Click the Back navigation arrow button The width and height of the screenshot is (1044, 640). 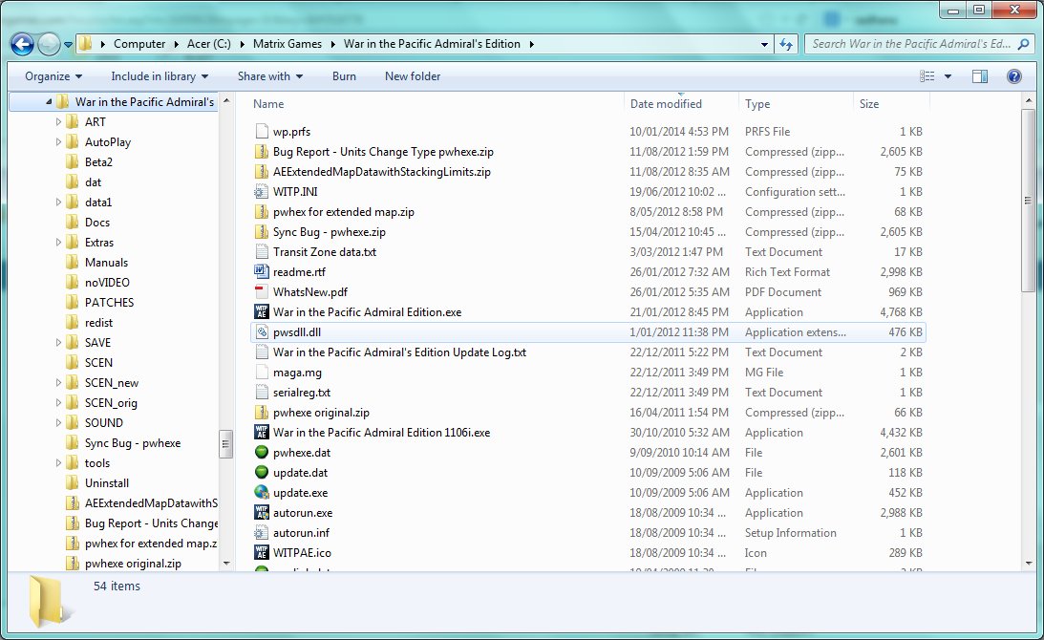point(22,45)
